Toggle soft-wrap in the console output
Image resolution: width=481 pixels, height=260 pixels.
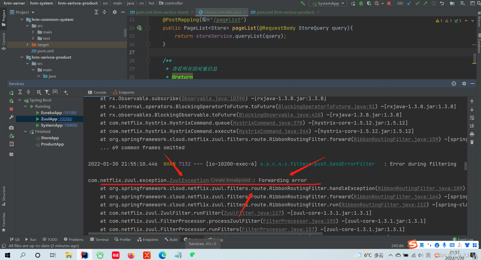pos(472,118)
